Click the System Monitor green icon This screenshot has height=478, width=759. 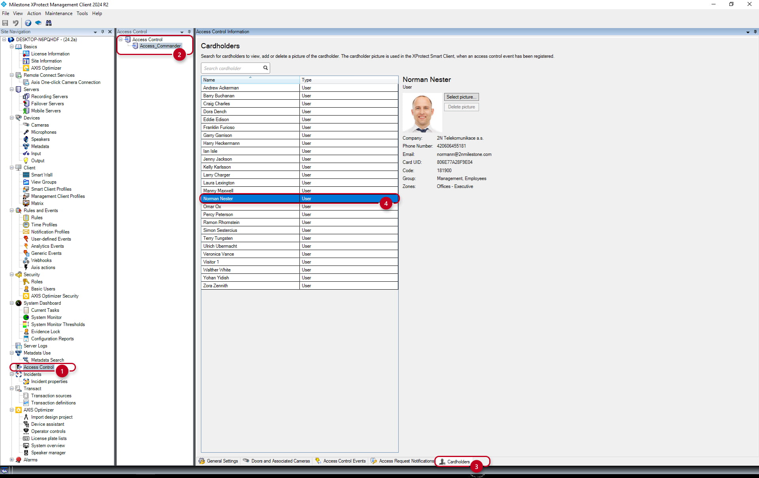(26, 317)
